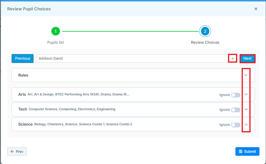Toggle Ignore for Arts

point(236,95)
